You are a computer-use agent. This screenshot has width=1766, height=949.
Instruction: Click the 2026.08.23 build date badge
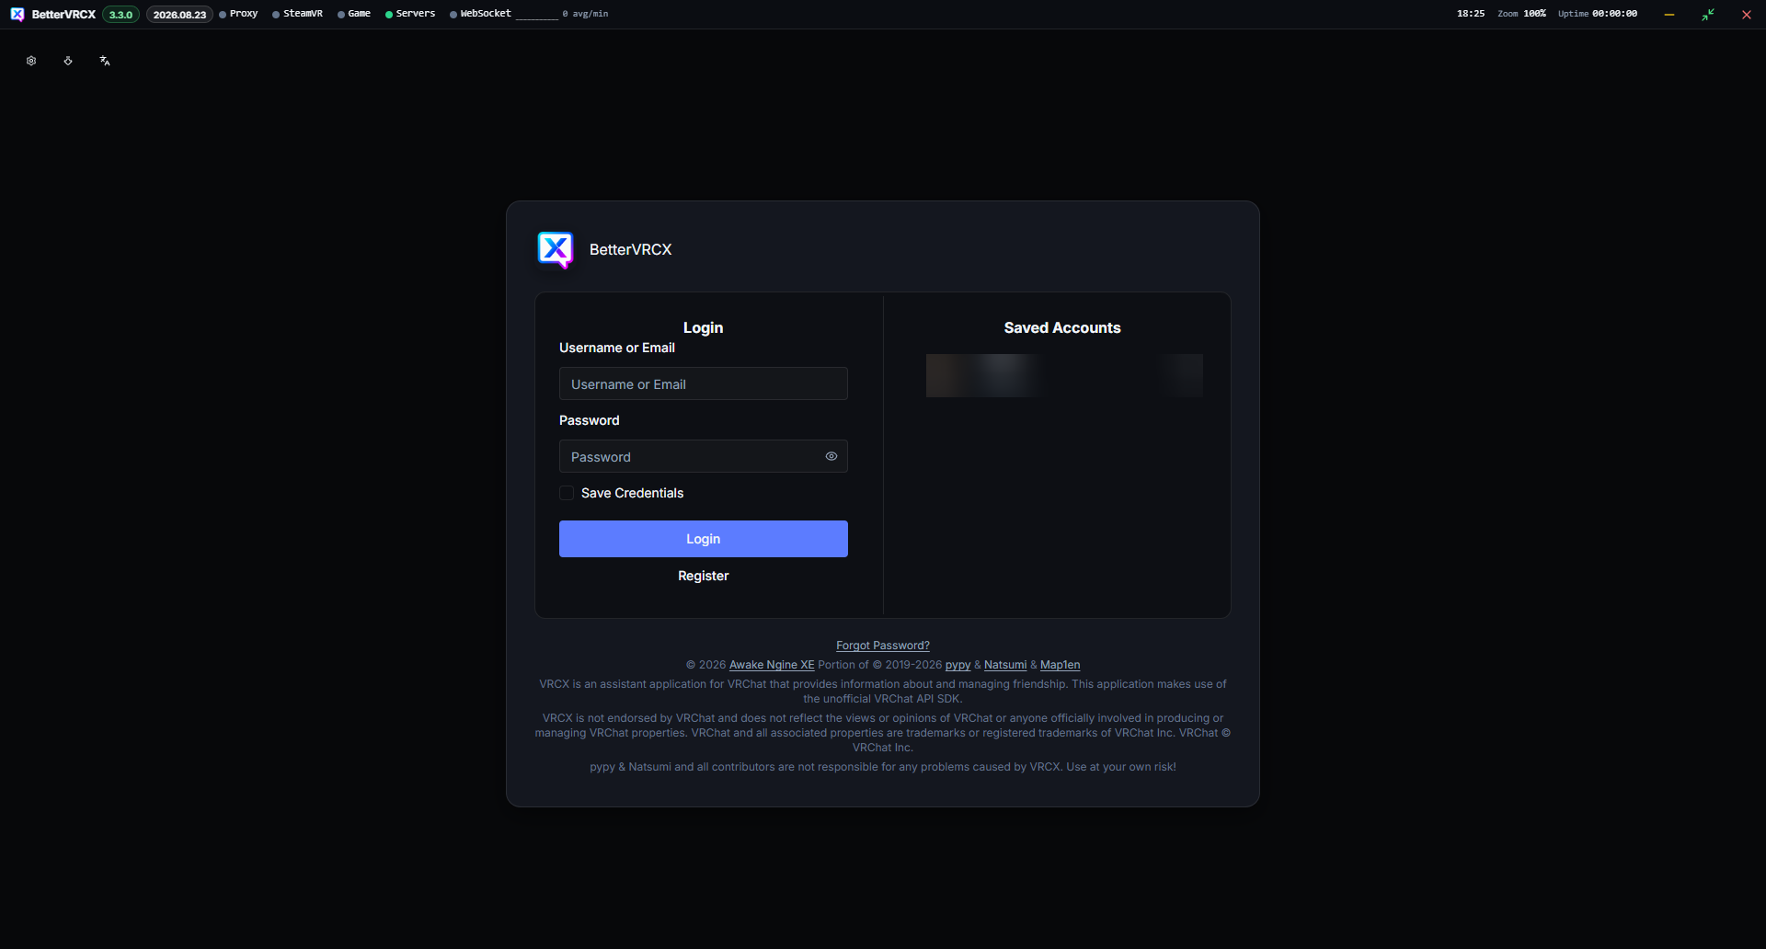(179, 15)
